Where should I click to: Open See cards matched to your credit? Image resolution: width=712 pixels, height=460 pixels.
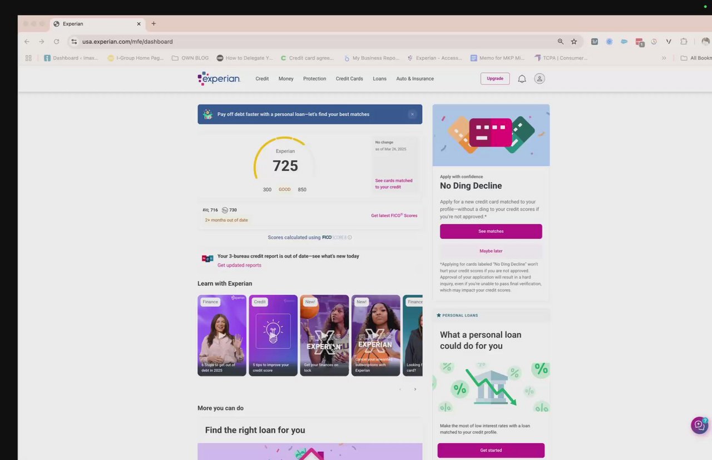[394, 184]
